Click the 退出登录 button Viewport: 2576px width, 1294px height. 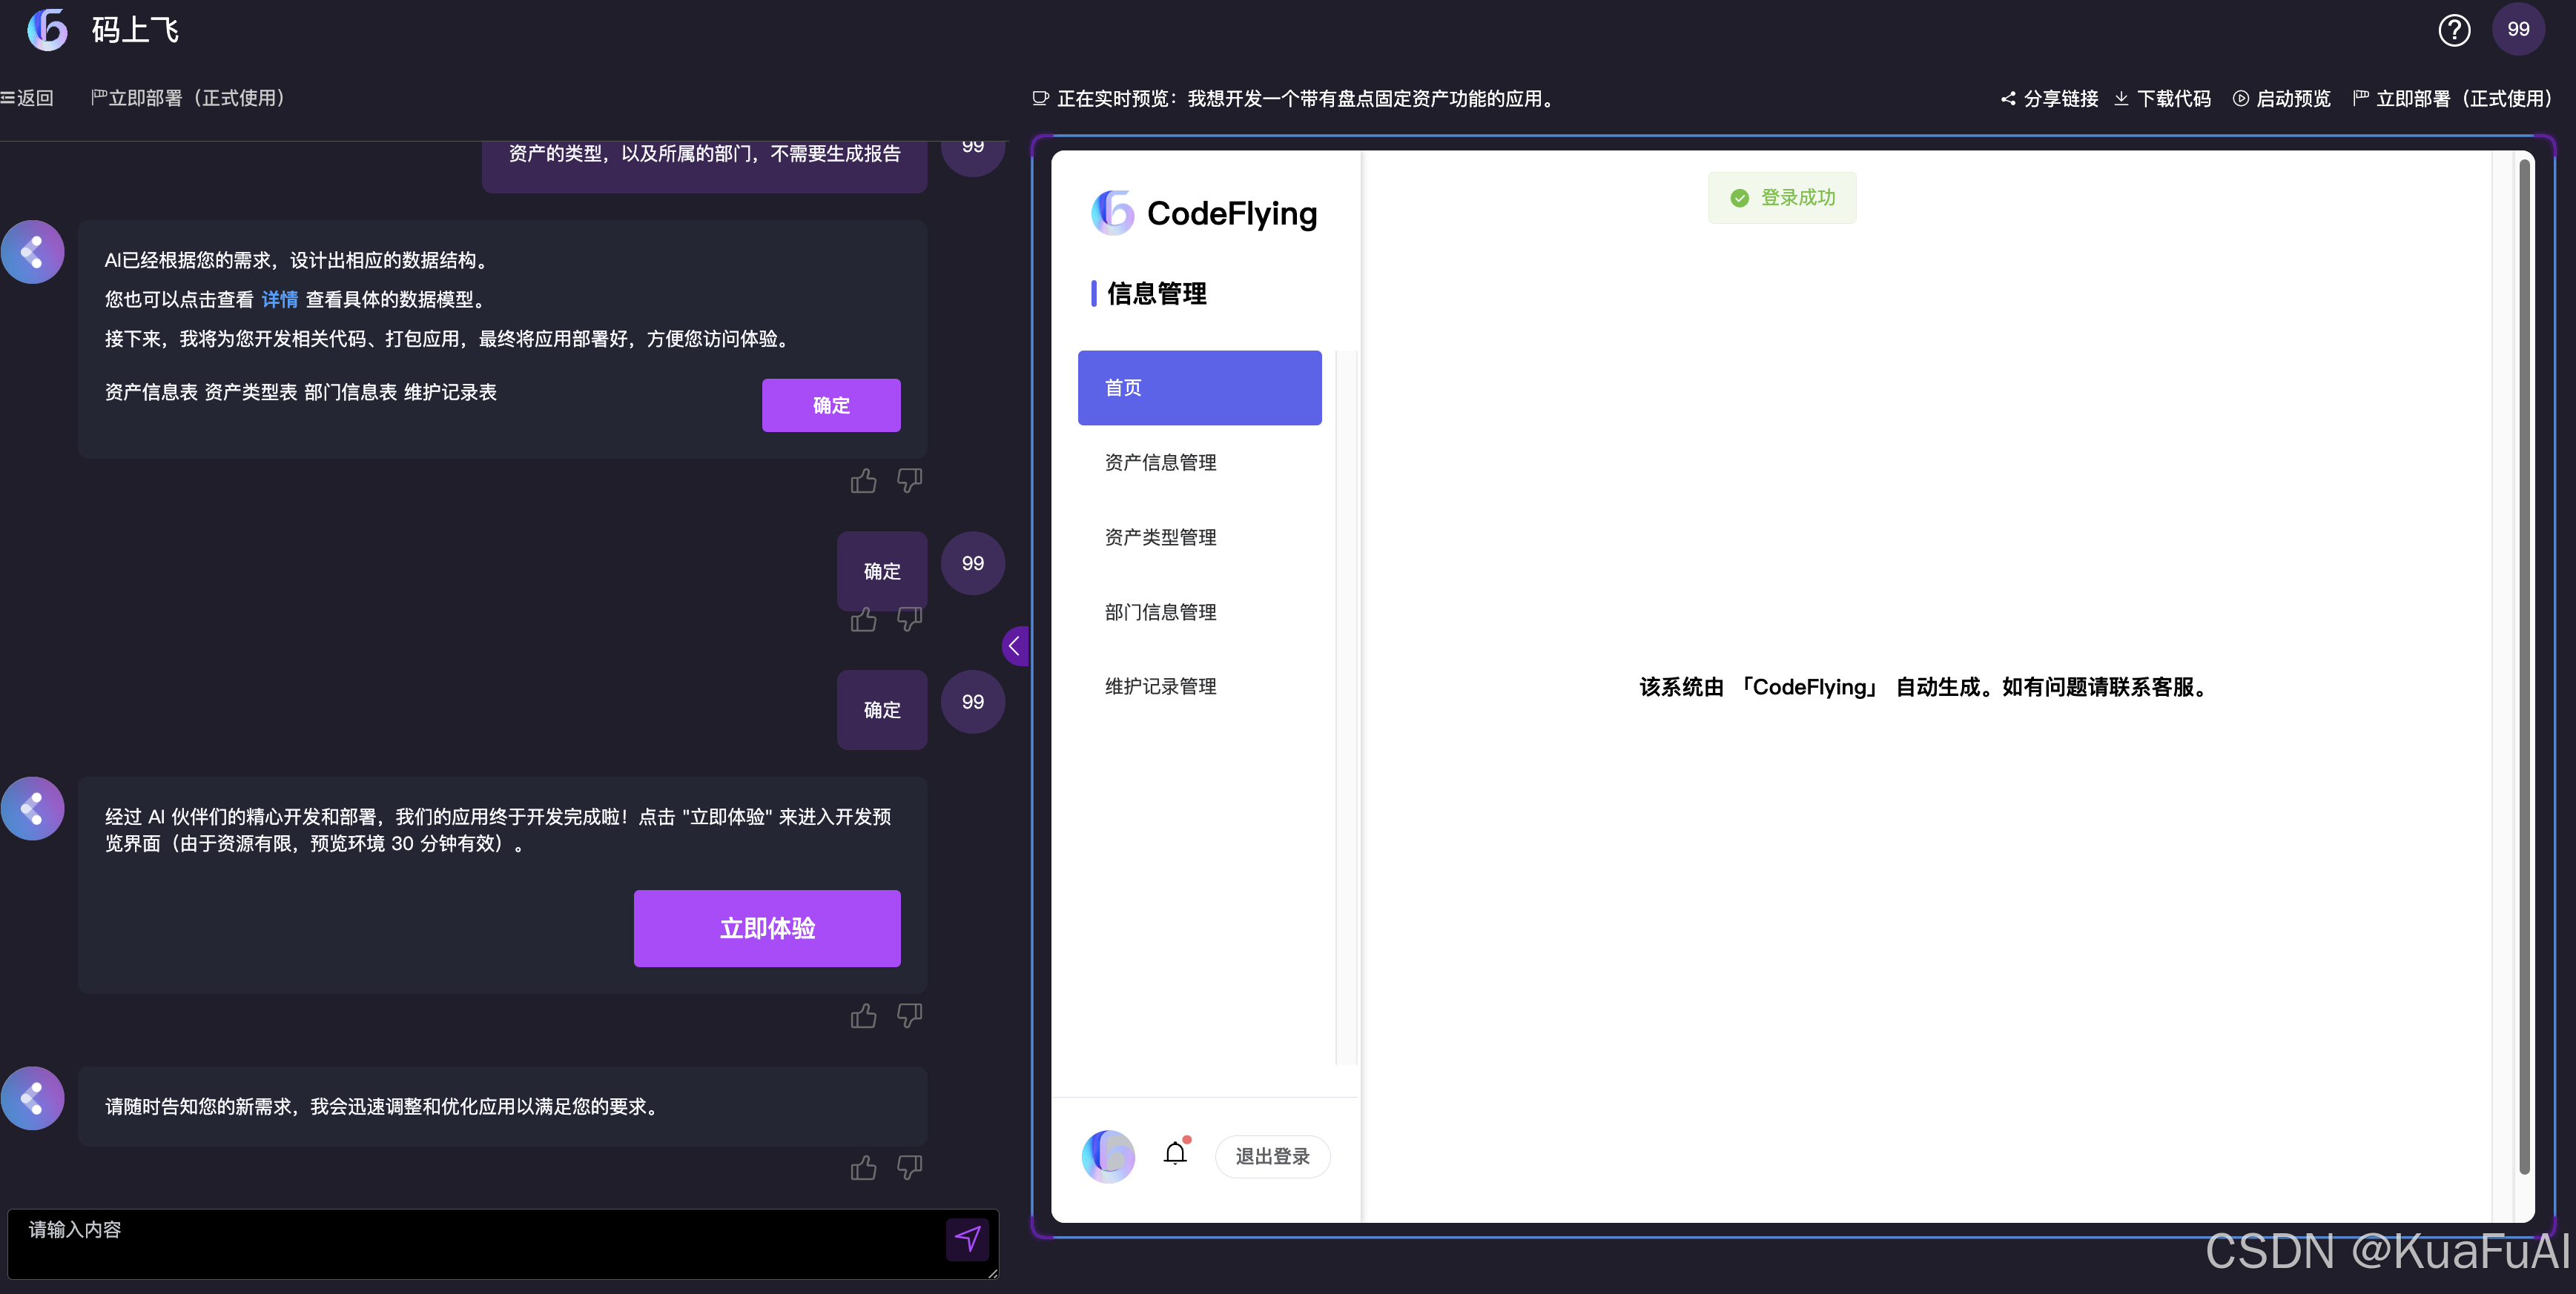(x=1272, y=1156)
